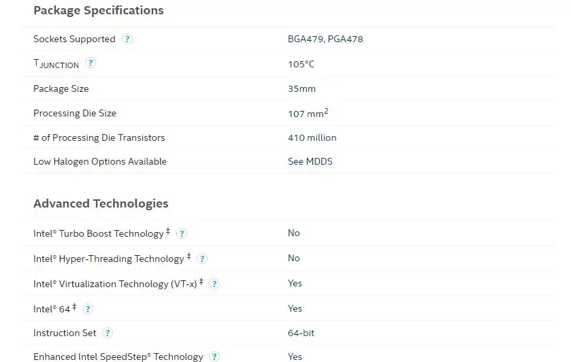Image resolution: width=571 pixels, height=362 pixels.
Task: Open Instruction Set help question mark
Action: pos(108,333)
